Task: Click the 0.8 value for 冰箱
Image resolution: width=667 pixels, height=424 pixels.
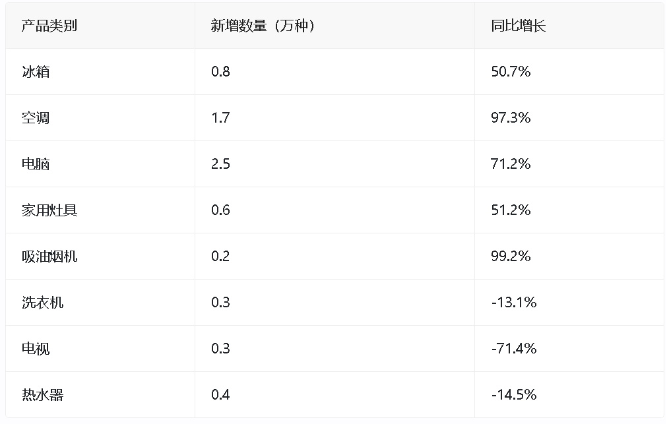Action: (220, 72)
